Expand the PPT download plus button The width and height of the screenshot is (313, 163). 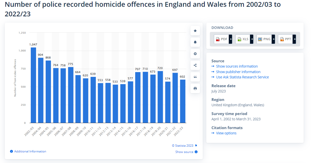click(294, 39)
